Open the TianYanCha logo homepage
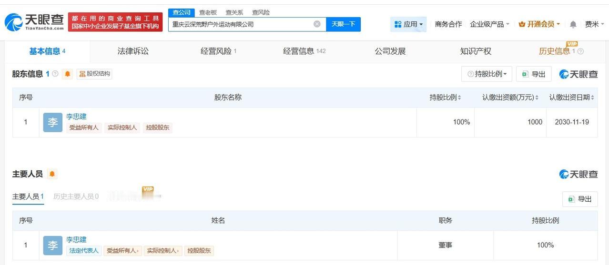The height and width of the screenshot is (265, 609). 34,22
